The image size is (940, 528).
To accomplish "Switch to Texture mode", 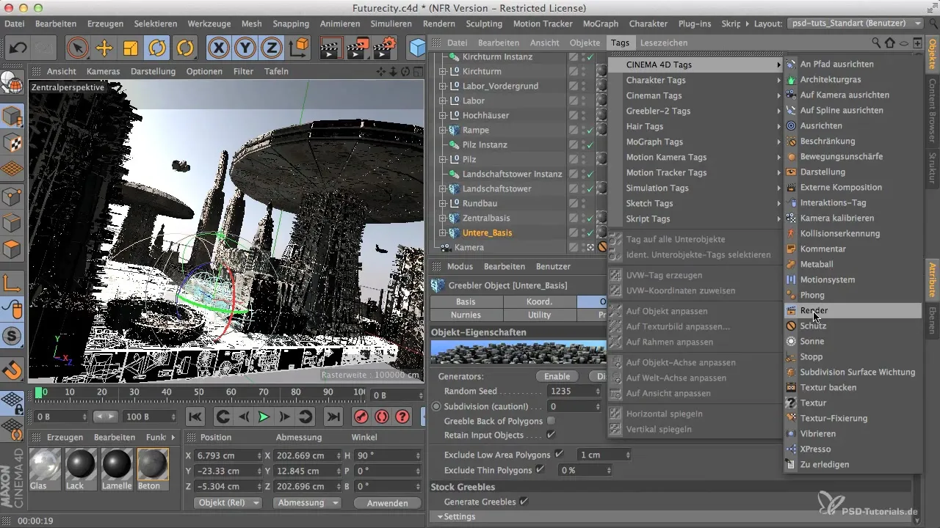I will pos(12,143).
